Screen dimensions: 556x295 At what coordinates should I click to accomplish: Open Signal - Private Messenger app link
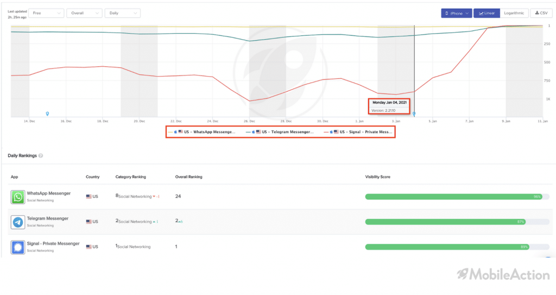pyautogui.click(x=53, y=243)
